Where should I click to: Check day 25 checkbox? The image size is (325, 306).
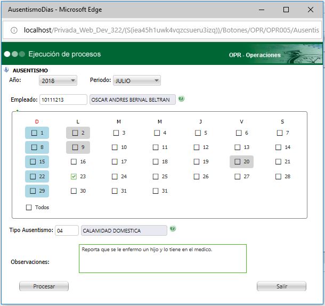(156, 177)
